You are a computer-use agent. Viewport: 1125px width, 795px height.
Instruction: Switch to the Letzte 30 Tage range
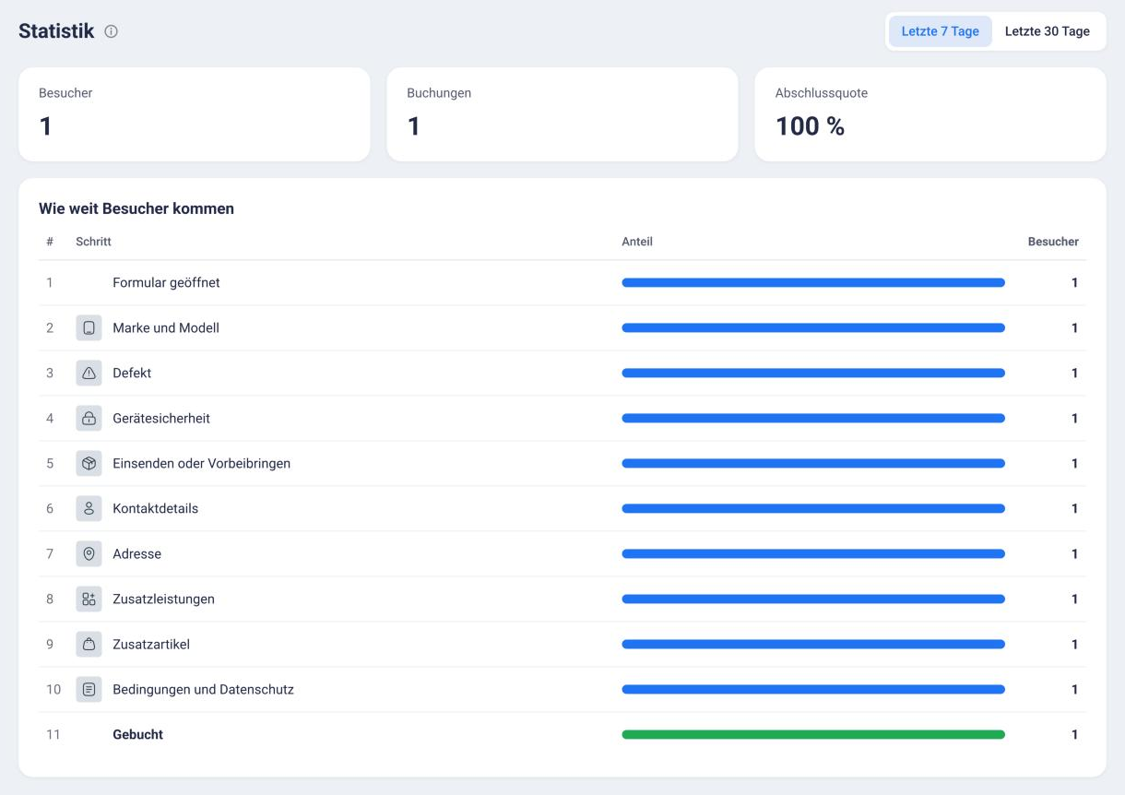coord(1047,31)
